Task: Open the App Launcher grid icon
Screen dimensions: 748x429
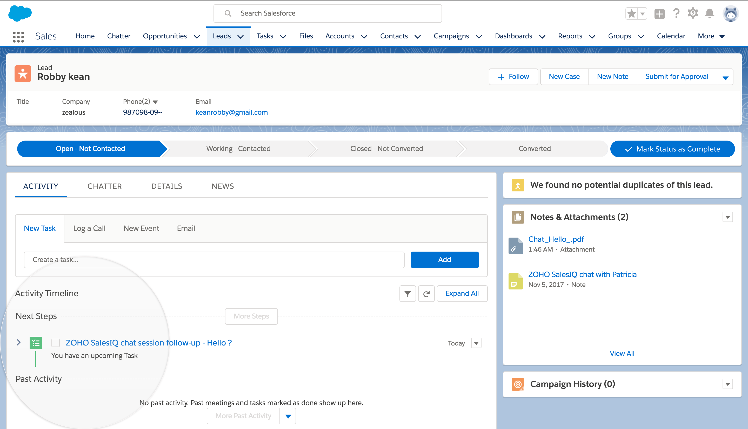Action: 18,37
